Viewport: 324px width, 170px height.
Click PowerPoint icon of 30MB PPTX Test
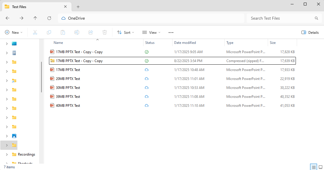coord(52,87)
